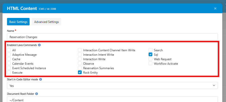Click the Name field containing Reservation Changes
Image resolution: width=226 pixels, height=102 pixels.
[112, 37]
